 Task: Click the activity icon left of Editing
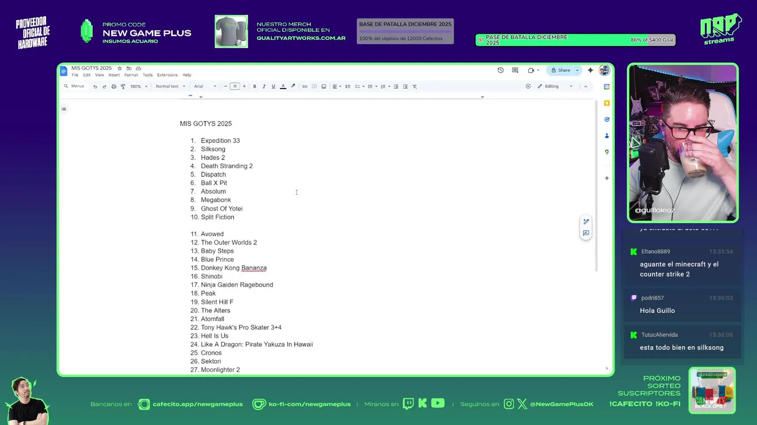point(528,86)
